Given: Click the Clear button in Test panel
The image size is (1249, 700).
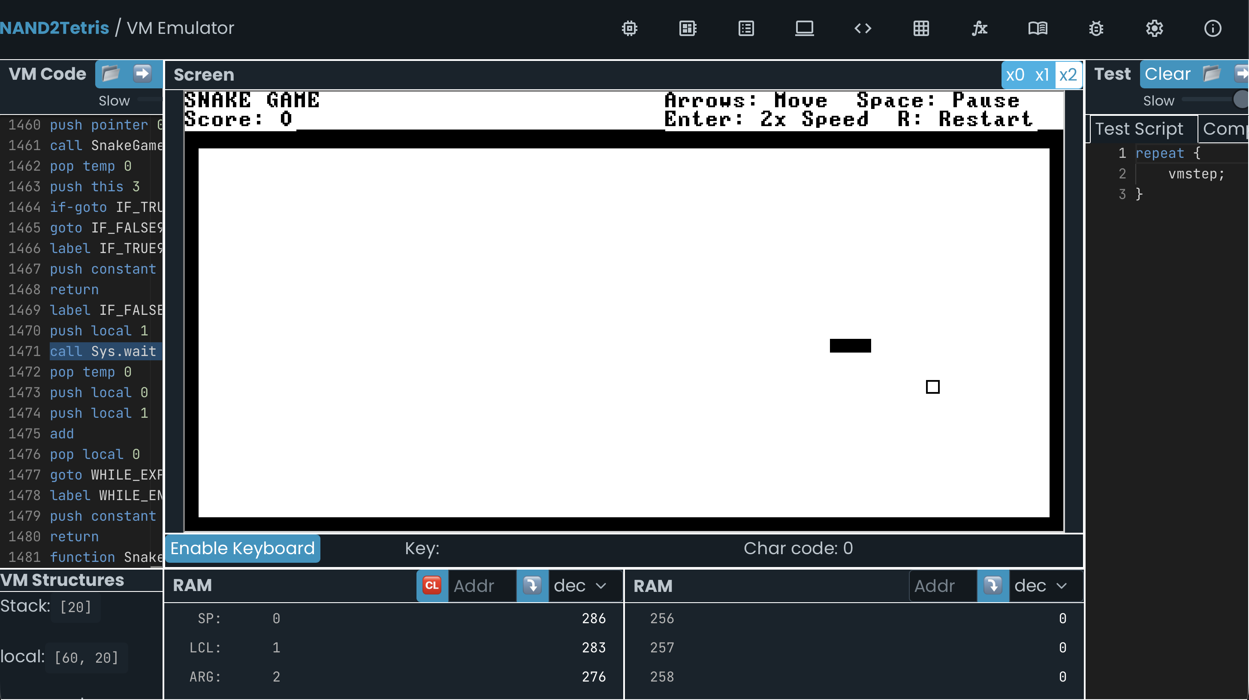Looking at the screenshot, I should click(1167, 74).
